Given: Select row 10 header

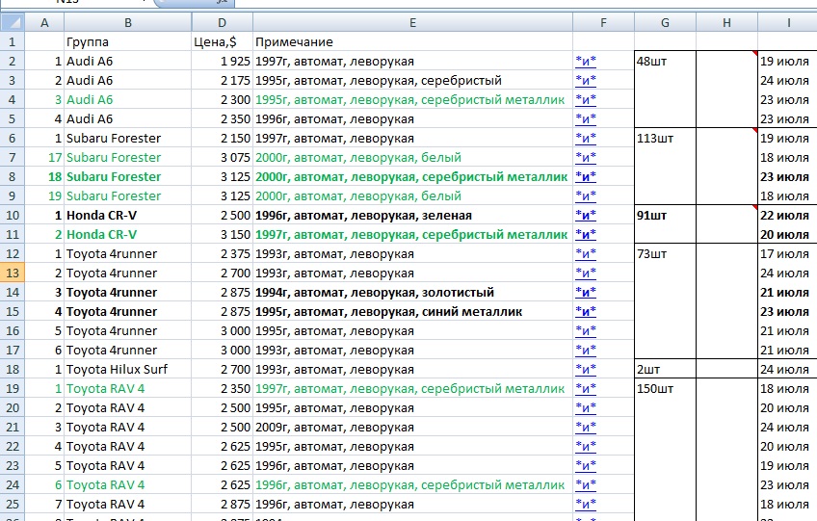Looking at the screenshot, I should coord(13,215).
